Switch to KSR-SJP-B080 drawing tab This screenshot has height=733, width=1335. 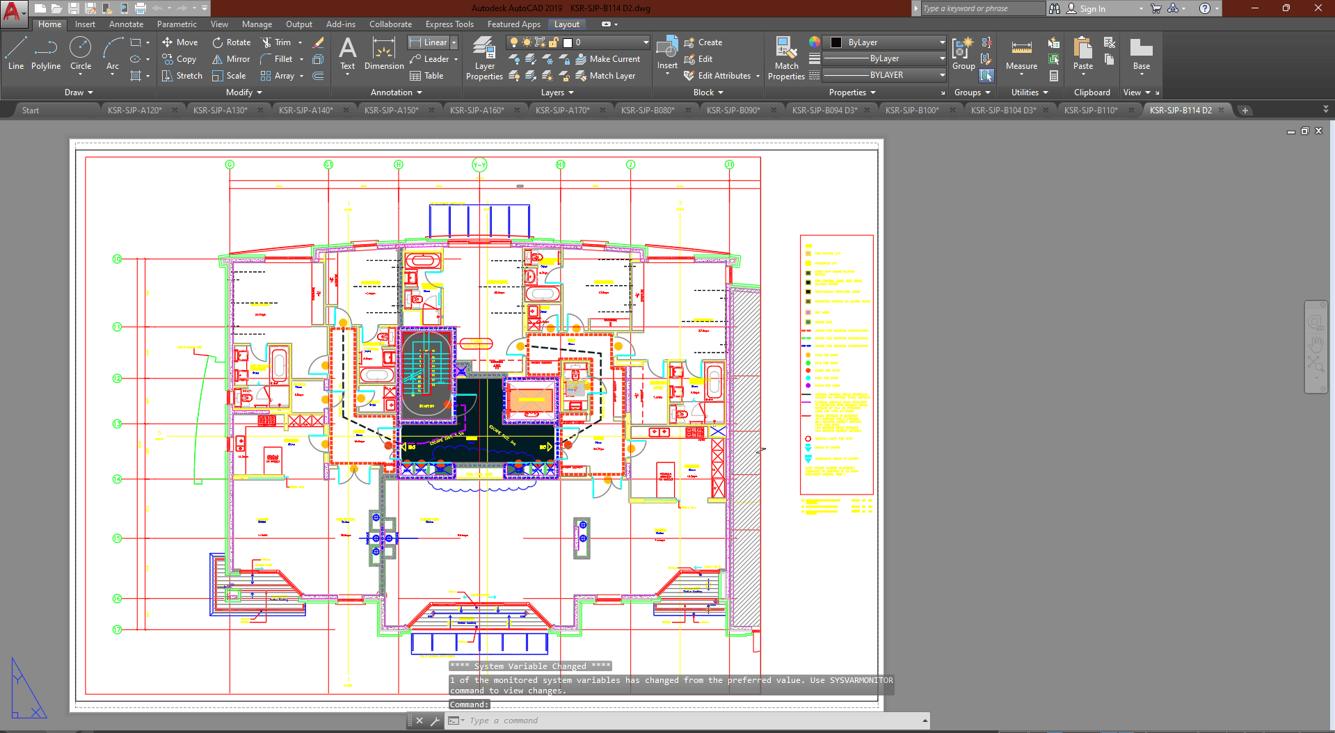(647, 110)
